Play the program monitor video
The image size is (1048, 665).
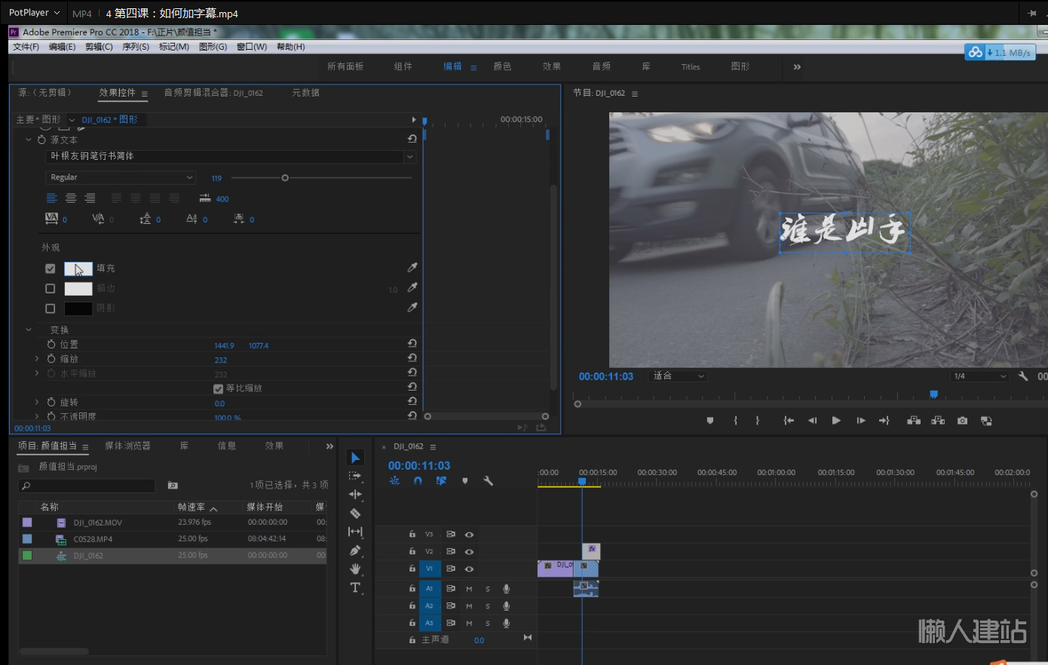[x=836, y=421]
